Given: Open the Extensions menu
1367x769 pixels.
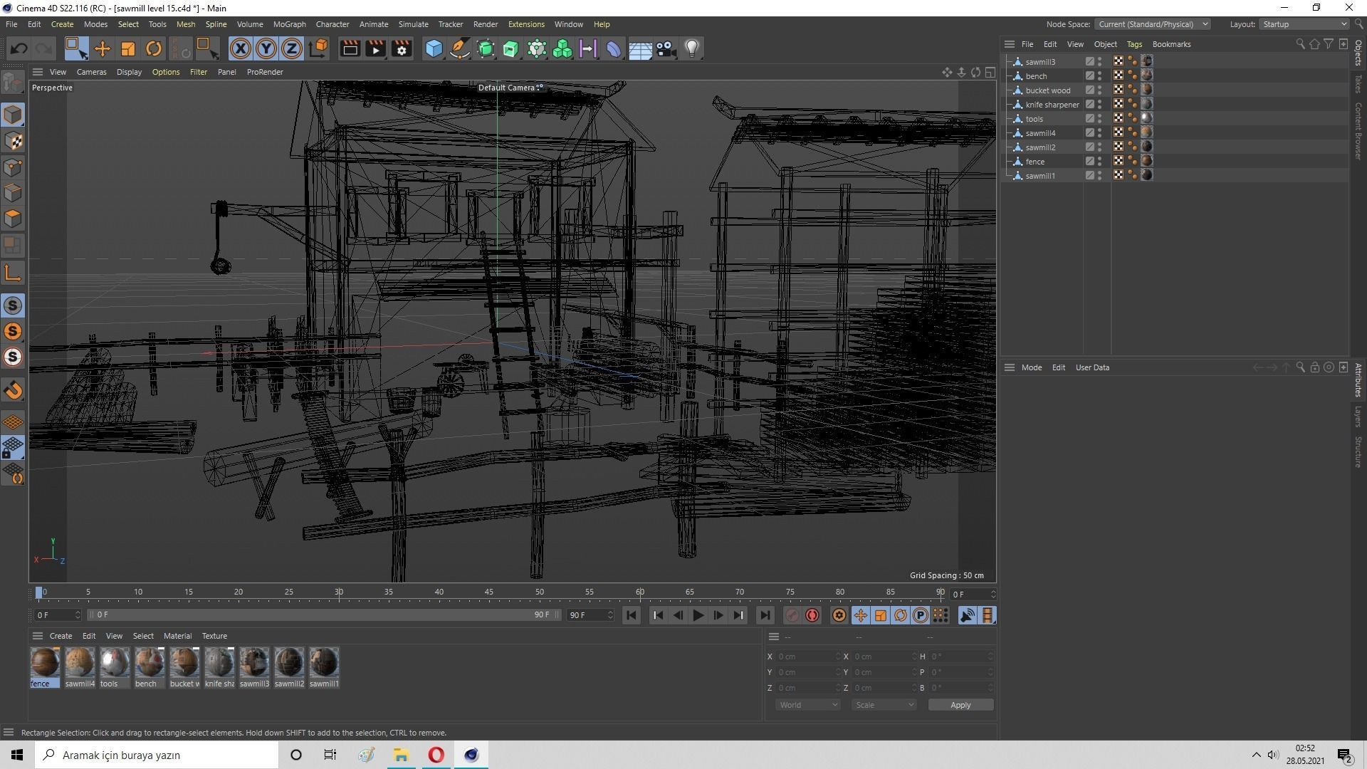Looking at the screenshot, I should coord(526,24).
